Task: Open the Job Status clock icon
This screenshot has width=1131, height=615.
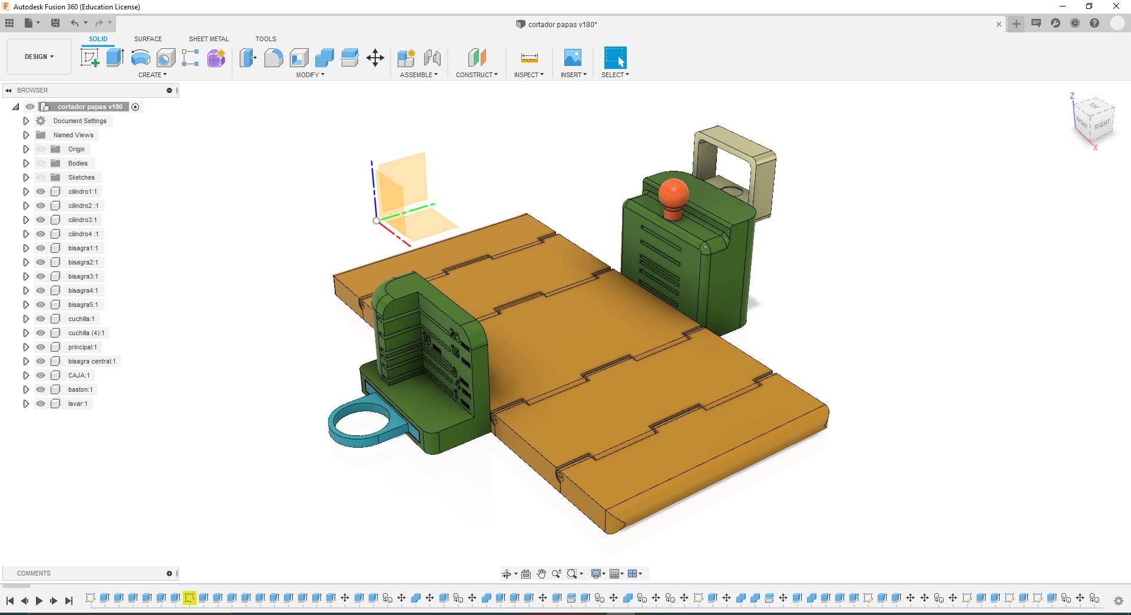Action: pos(1075,24)
